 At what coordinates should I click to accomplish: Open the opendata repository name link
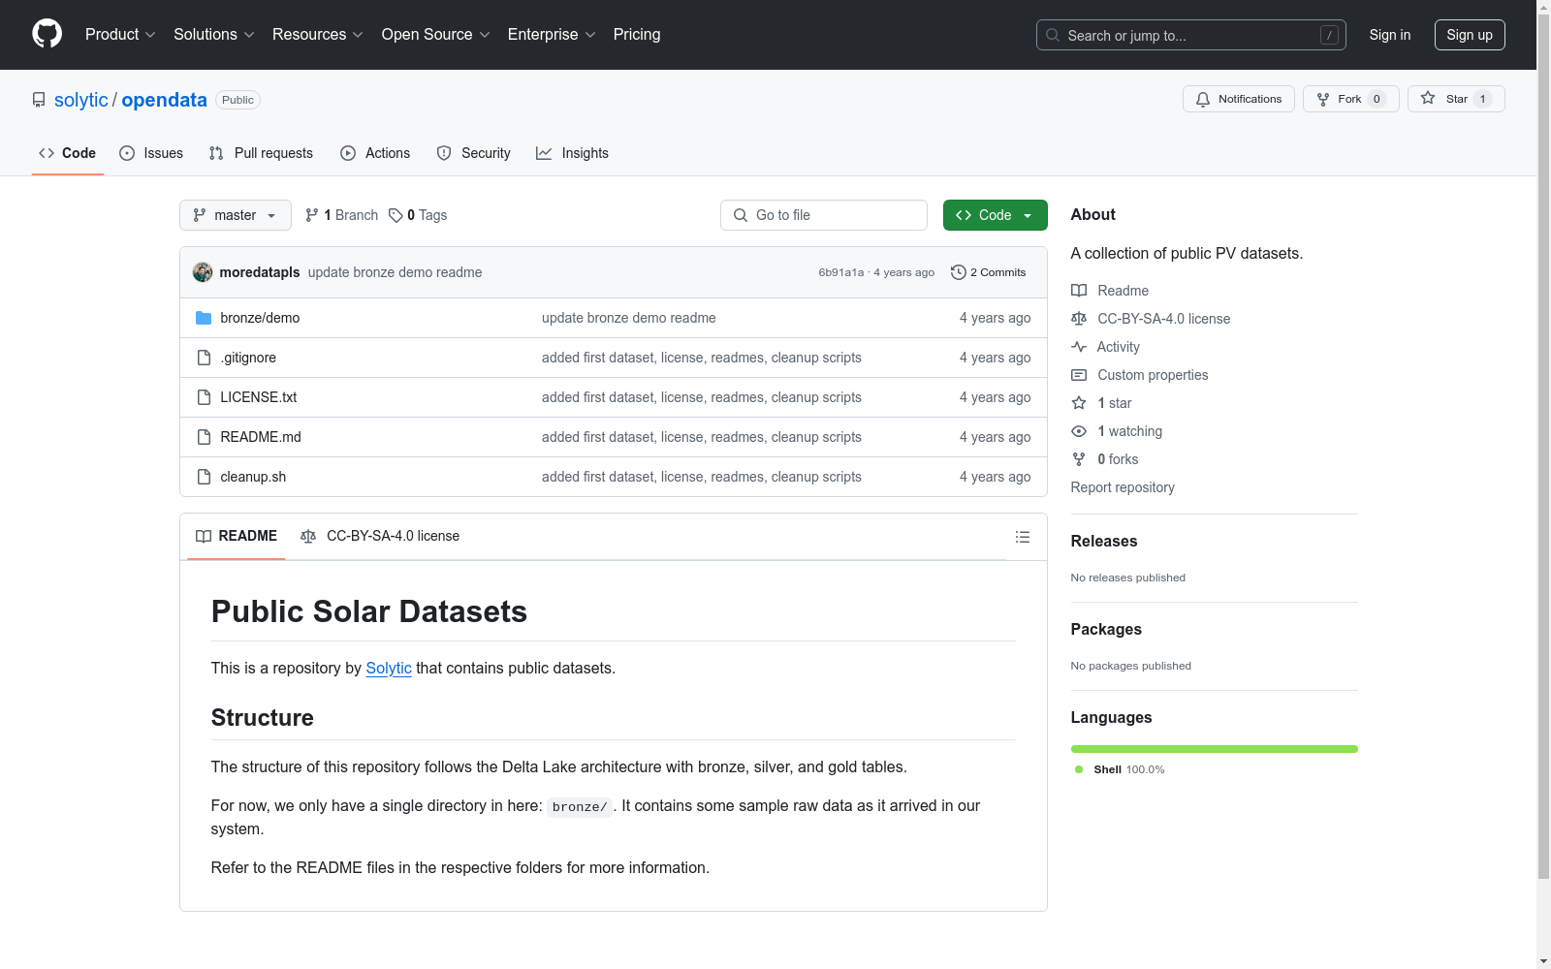pos(164,100)
